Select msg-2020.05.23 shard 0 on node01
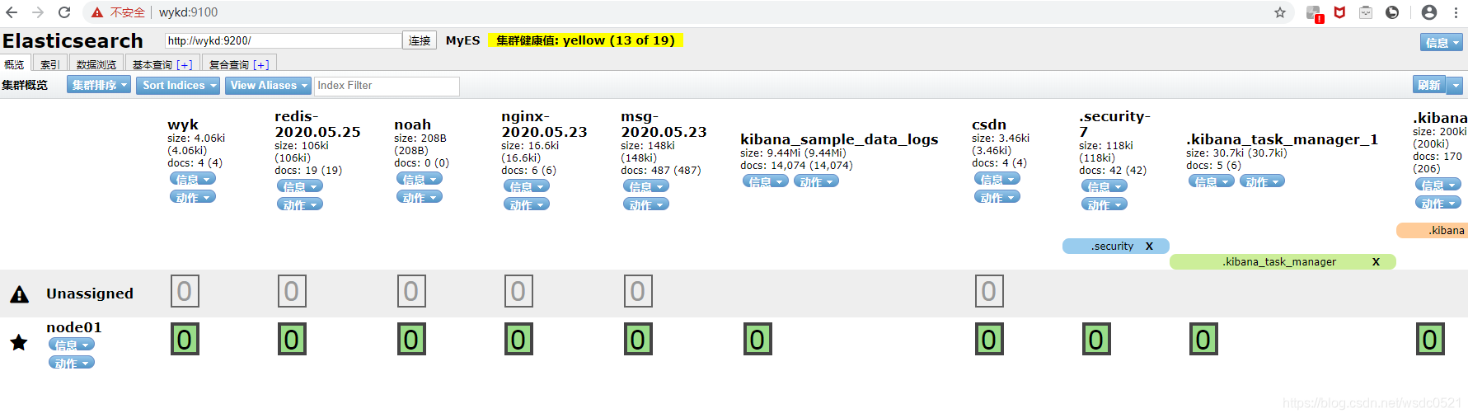Image resolution: width=1468 pixels, height=418 pixels. click(x=638, y=339)
